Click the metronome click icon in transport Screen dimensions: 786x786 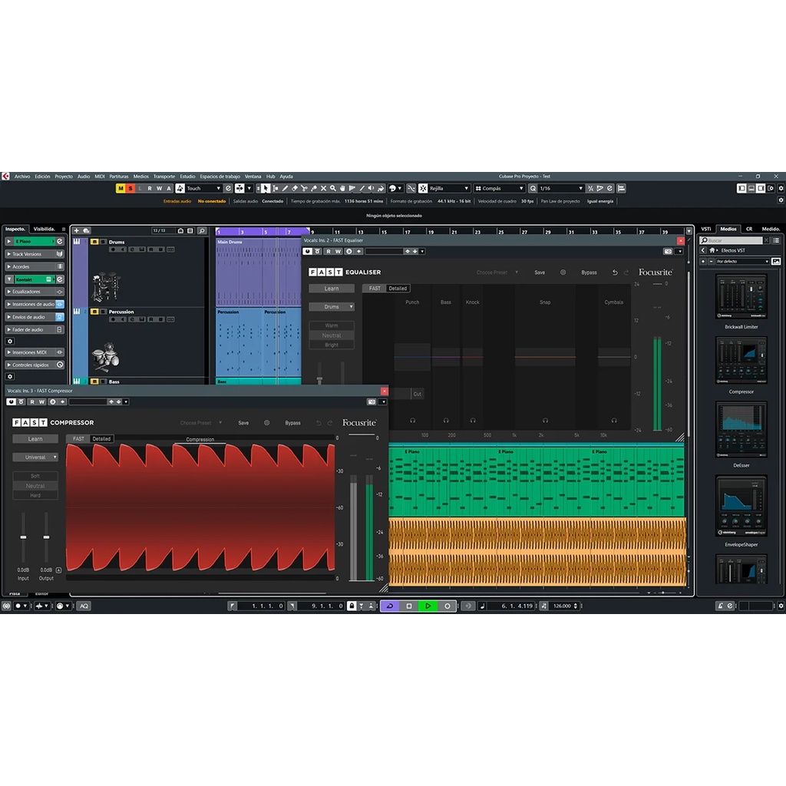point(720,606)
